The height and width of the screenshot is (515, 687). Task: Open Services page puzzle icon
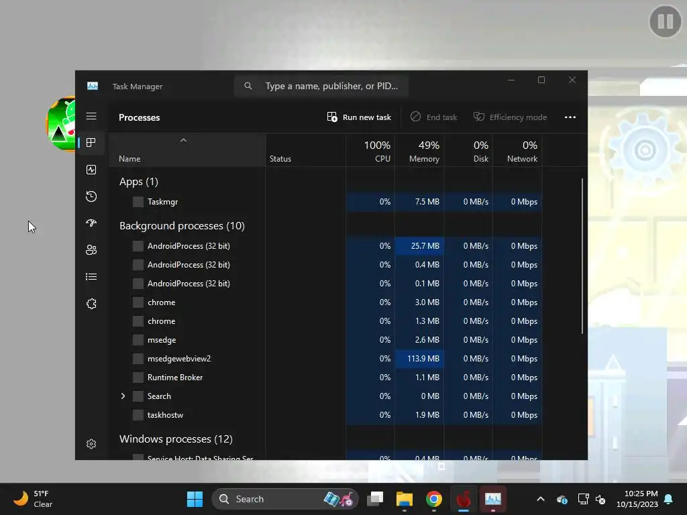tap(91, 304)
